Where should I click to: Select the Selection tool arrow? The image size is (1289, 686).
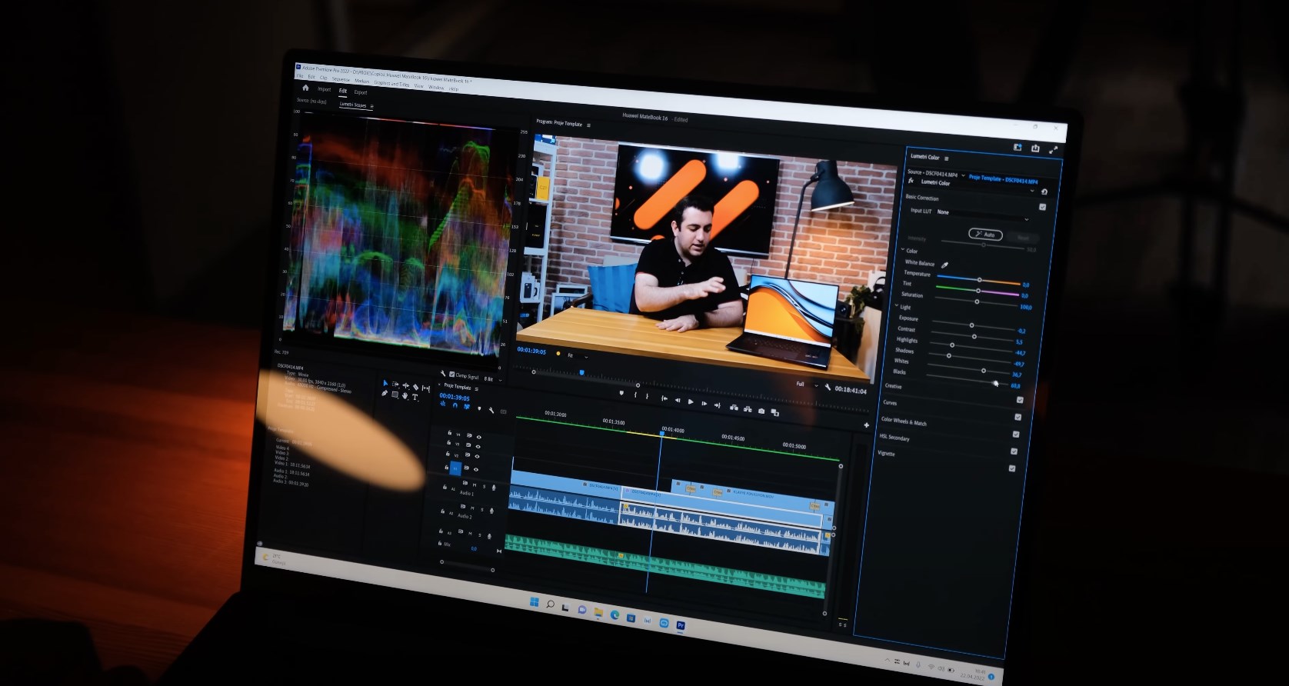[x=385, y=383]
